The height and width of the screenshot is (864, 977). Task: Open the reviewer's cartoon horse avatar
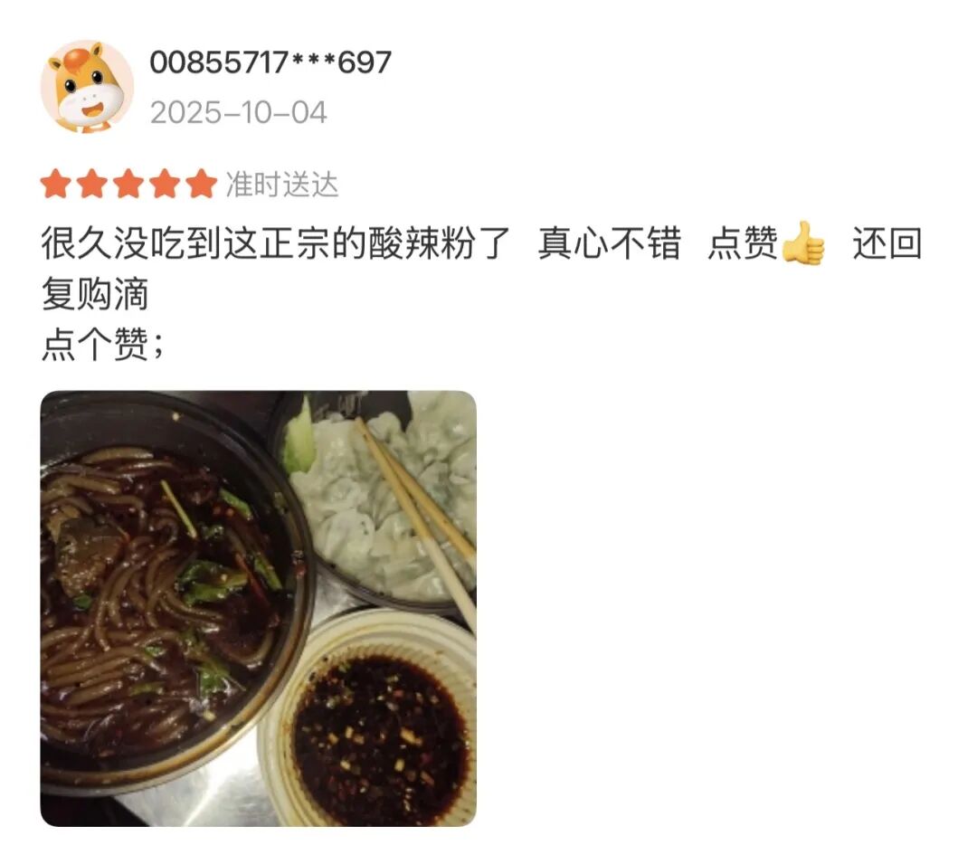(x=87, y=87)
